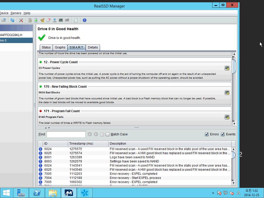Click the Timestamp (ms) column header
264x198 pixels.
88,144
